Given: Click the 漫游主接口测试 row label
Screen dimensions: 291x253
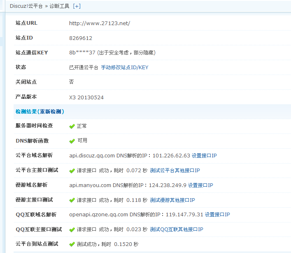Looking at the screenshot, I should (x=34, y=200).
